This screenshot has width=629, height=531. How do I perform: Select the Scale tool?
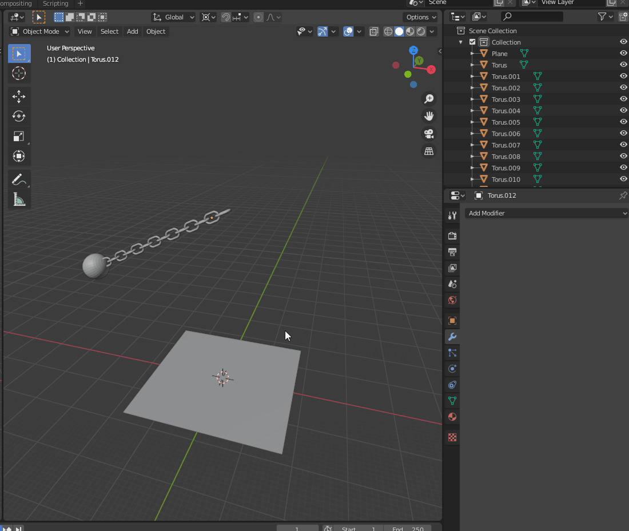[x=19, y=137]
